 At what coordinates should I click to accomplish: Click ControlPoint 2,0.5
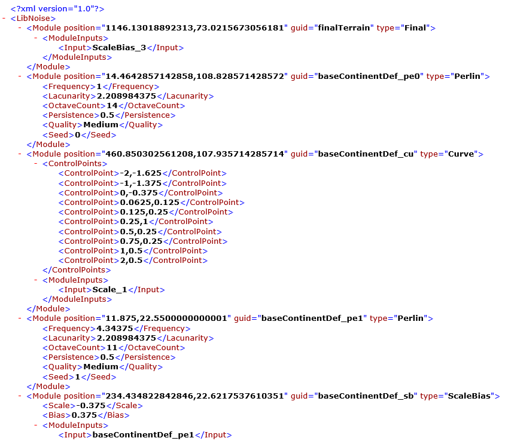click(133, 261)
